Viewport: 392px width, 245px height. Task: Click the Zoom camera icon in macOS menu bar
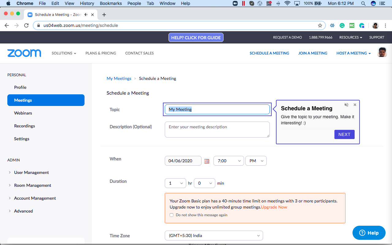(235, 3)
